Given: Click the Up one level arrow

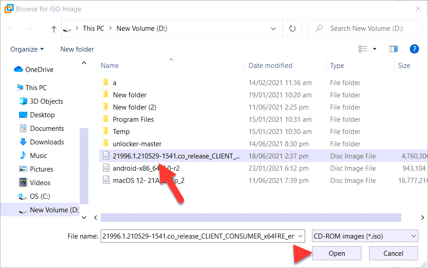Looking at the screenshot, I should click(54, 29).
